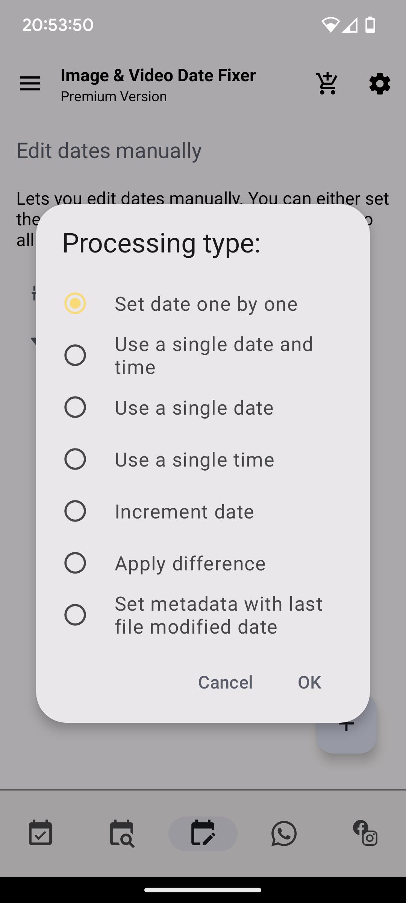
Task: Choose 'Use a single date and time'
Action: tap(75, 355)
